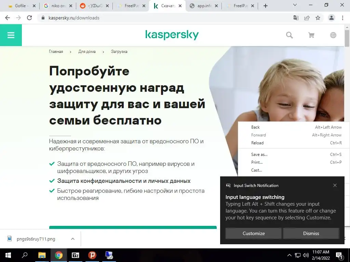Click the translate page icon
The height and width of the screenshot is (262, 350).
click(x=296, y=18)
